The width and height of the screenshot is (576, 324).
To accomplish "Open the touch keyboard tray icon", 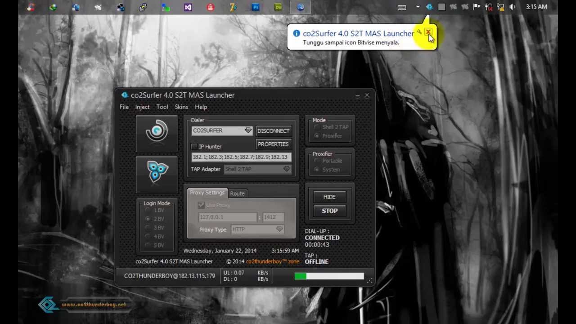I will point(402,7).
